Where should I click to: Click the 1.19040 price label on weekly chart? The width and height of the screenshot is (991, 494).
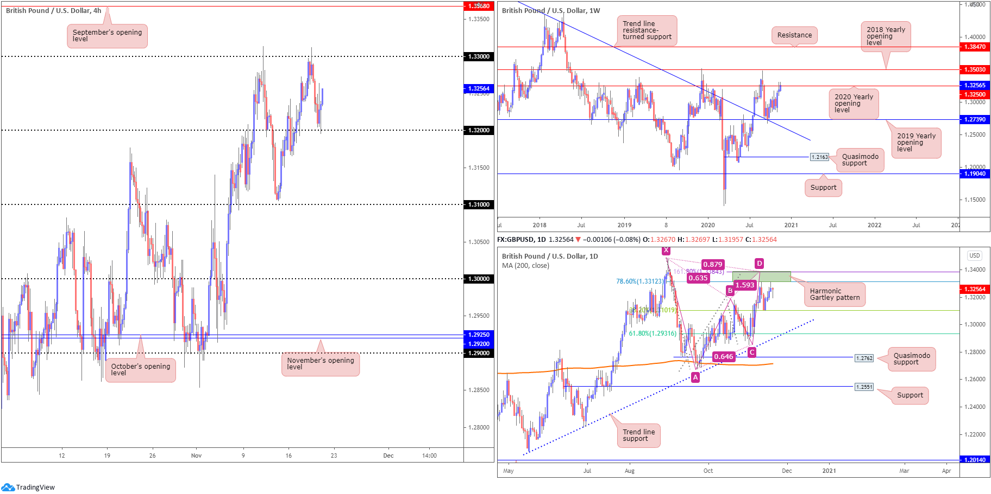[x=975, y=174]
